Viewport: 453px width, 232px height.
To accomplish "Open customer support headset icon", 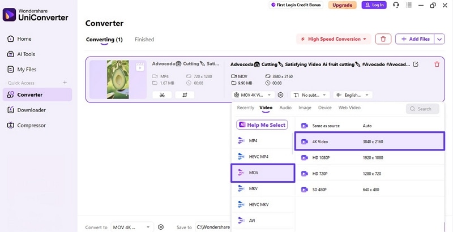I will tap(396, 5).
